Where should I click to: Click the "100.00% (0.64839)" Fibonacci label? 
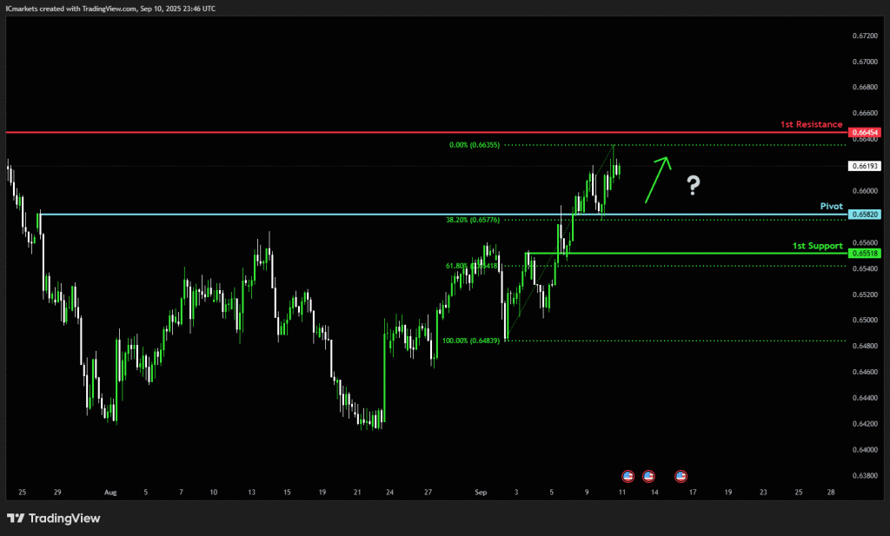point(471,341)
